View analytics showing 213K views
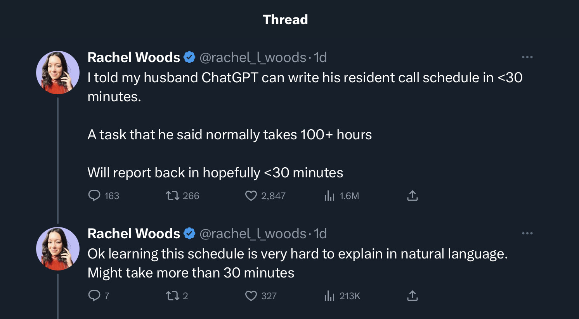579x319 pixels. click(329, 296)
